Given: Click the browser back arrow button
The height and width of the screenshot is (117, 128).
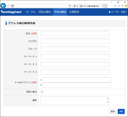Looking at the screenshot, I should (x=3, y=6).
